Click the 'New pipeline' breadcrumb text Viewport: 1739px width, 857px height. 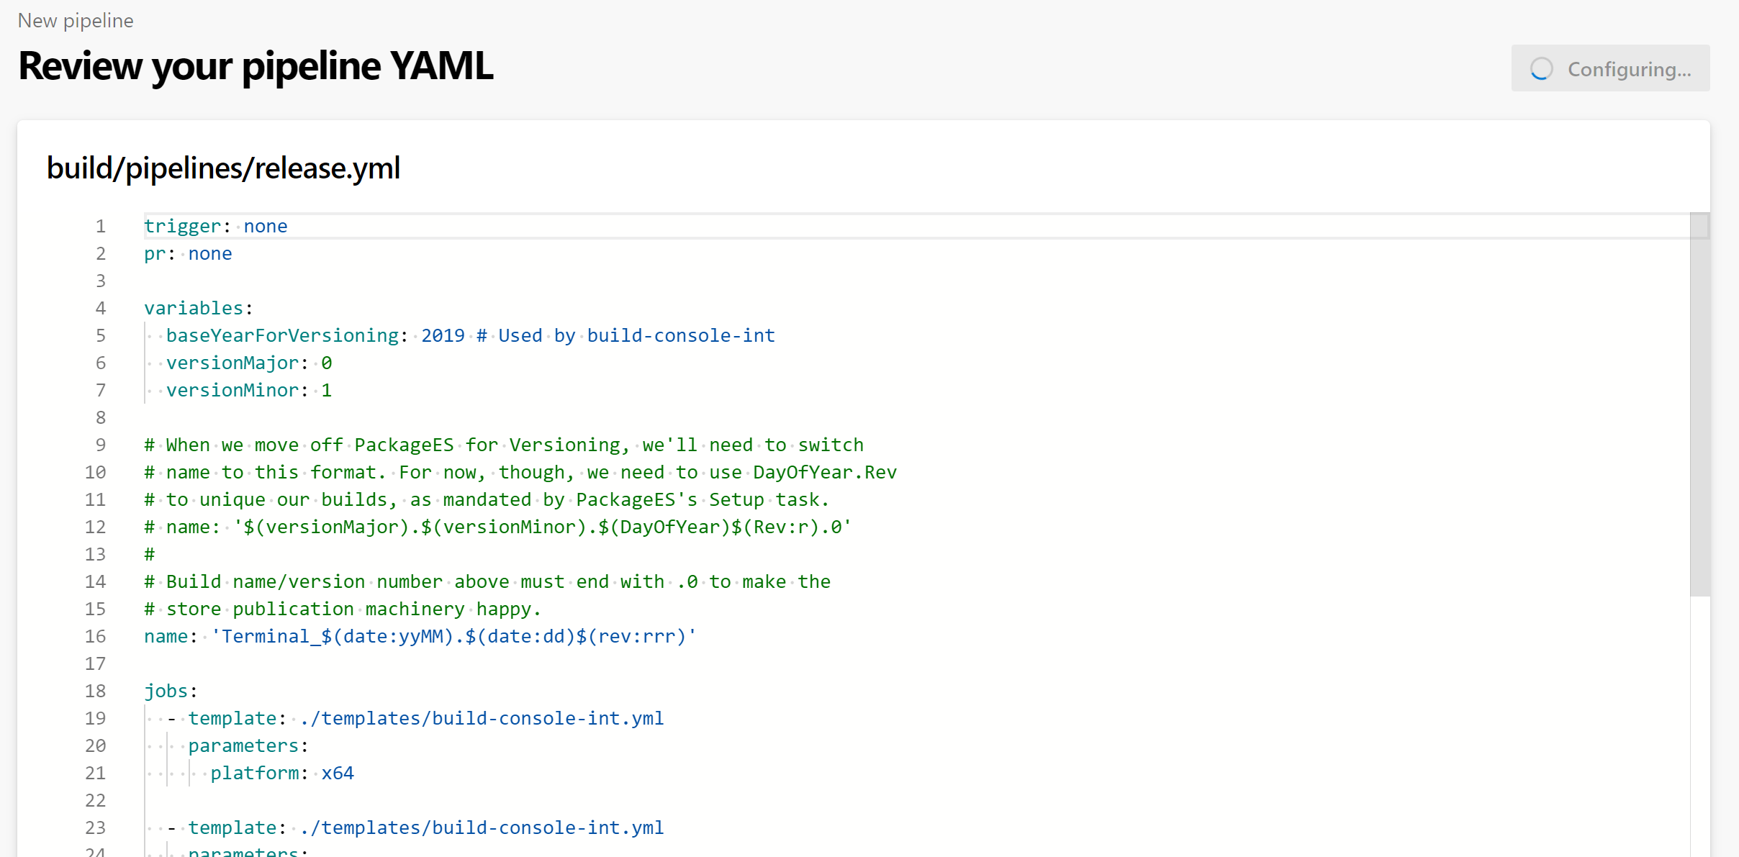tap(76, 20)
